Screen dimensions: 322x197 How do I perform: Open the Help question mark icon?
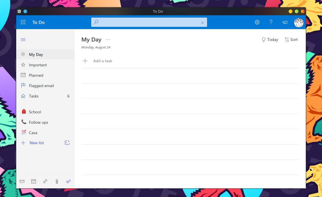(271, 22)
